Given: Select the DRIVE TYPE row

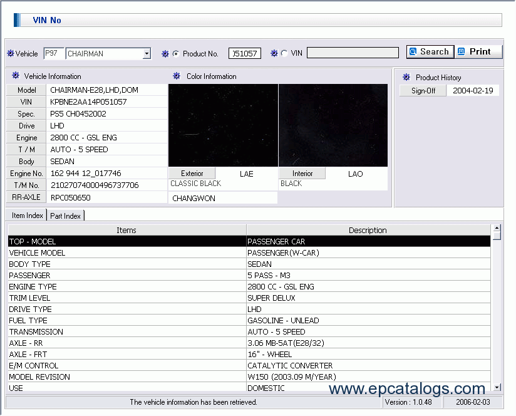Looking at the screenshot, I should click(x=249, y=309).
